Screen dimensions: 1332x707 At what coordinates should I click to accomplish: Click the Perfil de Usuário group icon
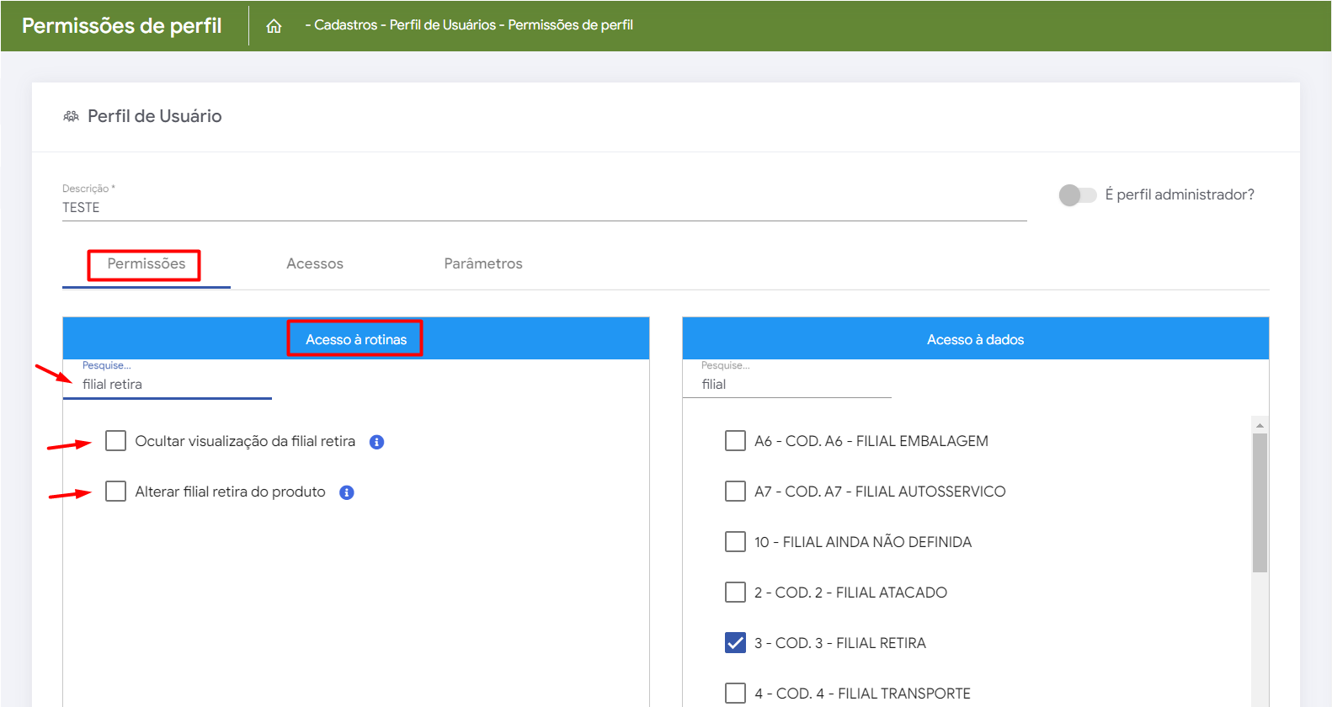72,116
